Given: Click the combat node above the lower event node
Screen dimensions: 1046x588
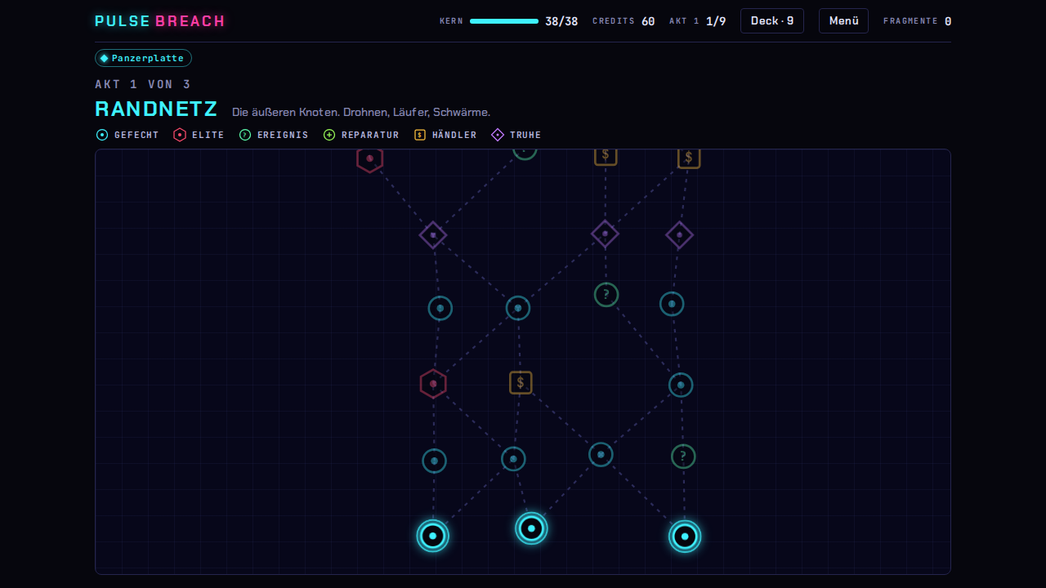Looking at the screenshot, I should point(681,385).
